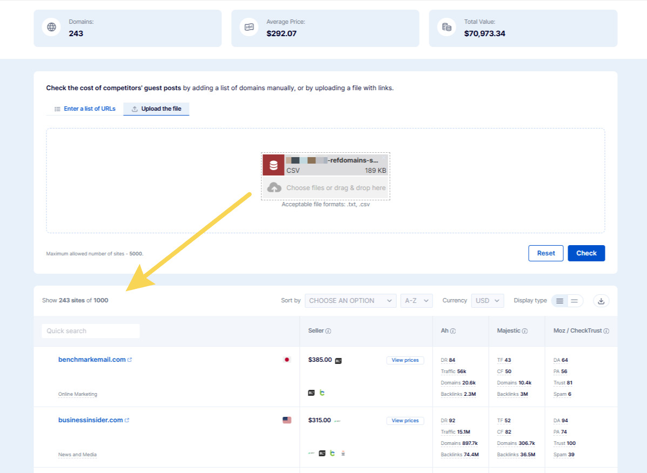Open the A-Z sort order dropdown

point(416,300)
